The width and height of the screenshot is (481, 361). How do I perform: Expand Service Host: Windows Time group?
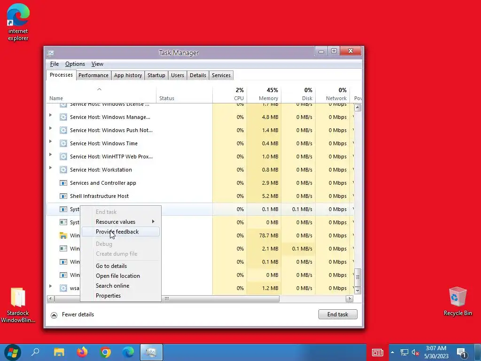coord(51,141)
